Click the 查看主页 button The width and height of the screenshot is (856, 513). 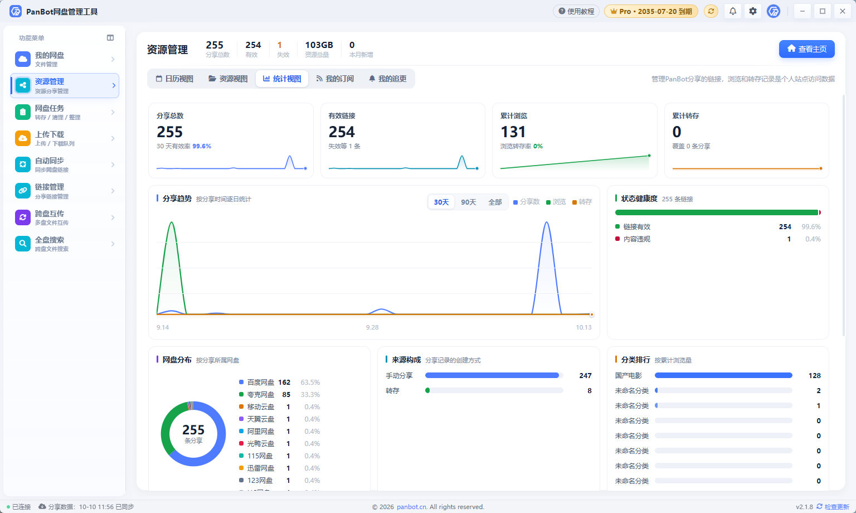tap(807, 49)
